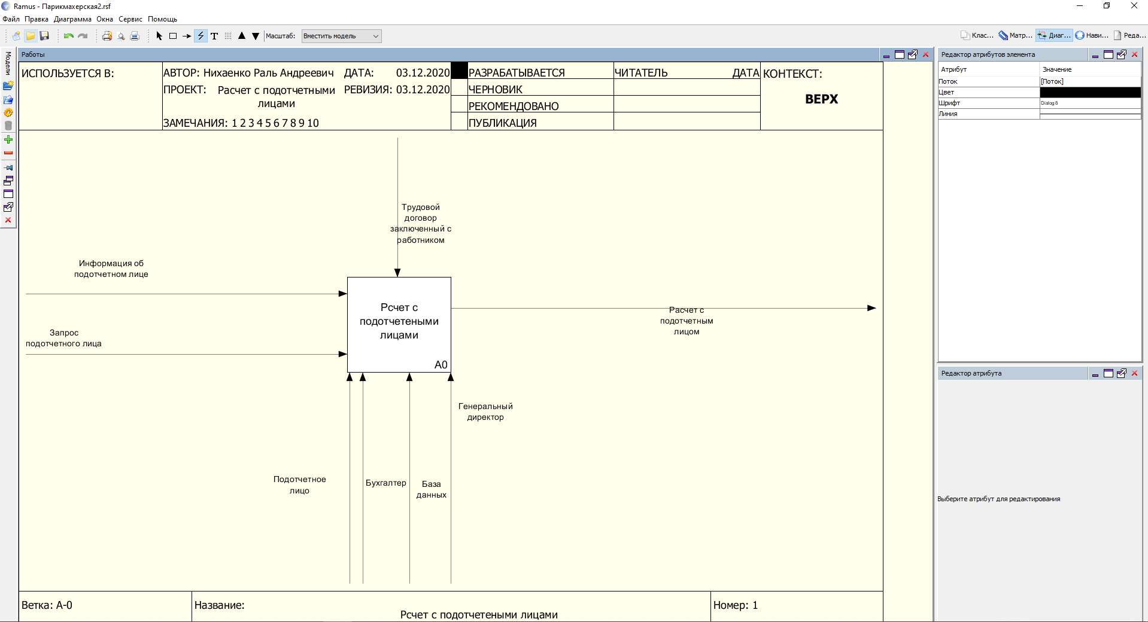Go up to parent diagram triangle
Screen dimensions: 1148x622
click(x=242, y=36)
